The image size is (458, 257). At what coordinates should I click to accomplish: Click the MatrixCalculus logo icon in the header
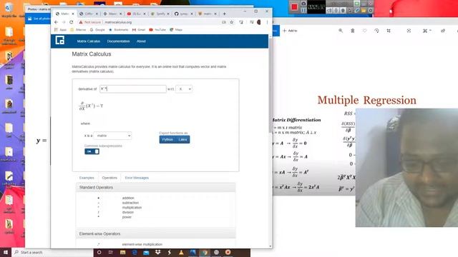coord(60,41)
